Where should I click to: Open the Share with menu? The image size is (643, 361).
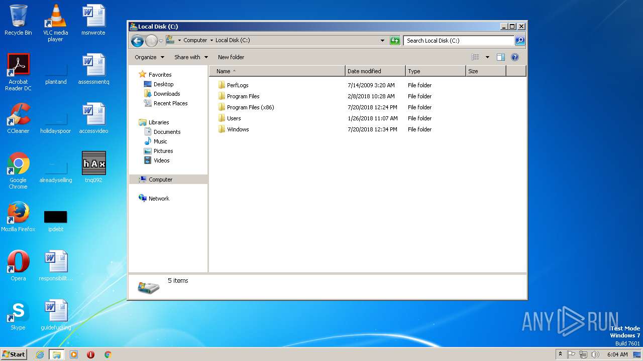pos(191,57)
